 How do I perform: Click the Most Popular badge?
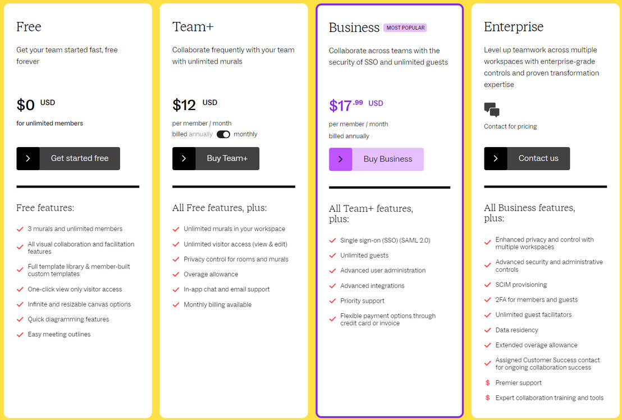click(x=405, y=28)
